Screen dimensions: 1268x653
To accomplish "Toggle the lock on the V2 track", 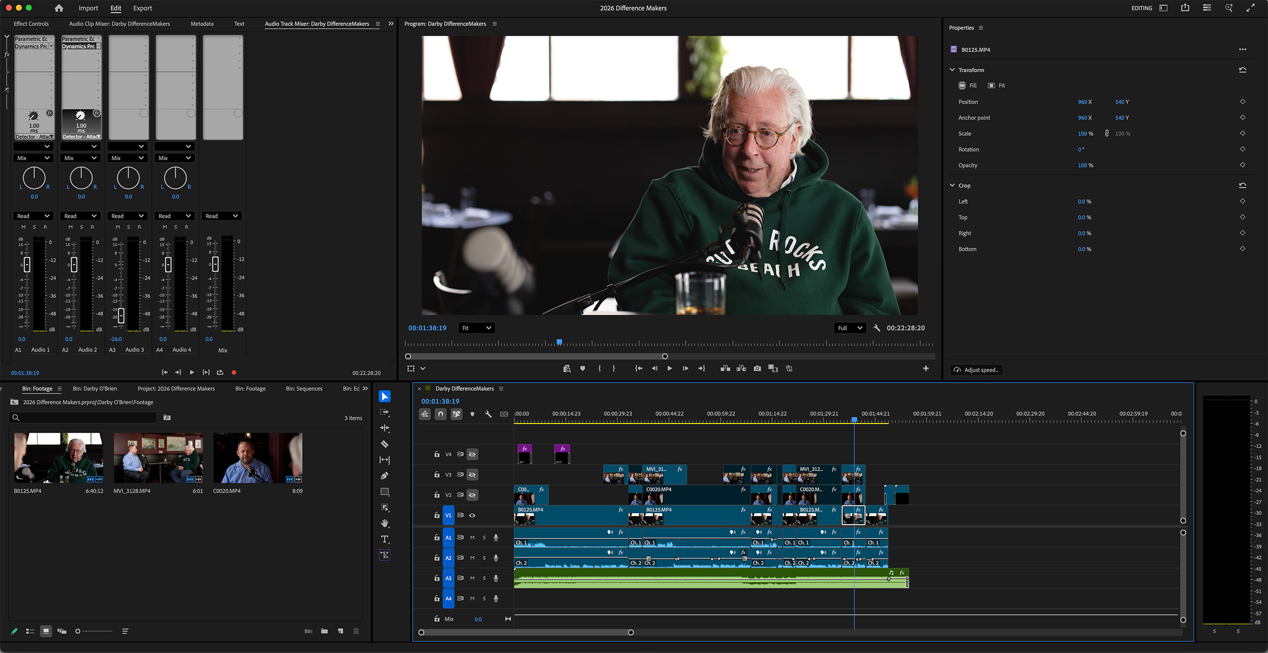I will (437, 495).
